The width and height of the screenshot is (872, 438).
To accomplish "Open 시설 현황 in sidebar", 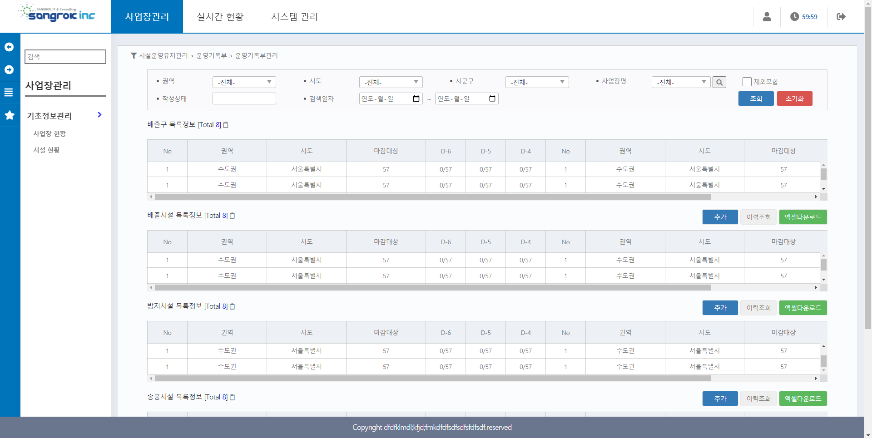I will [46, 150].
